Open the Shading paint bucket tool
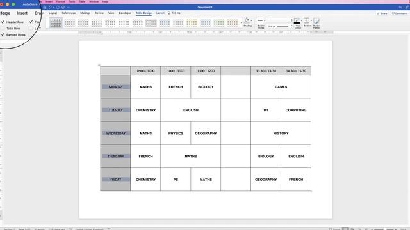The width and height of the screenshot is (410, 230). (247, 20)
